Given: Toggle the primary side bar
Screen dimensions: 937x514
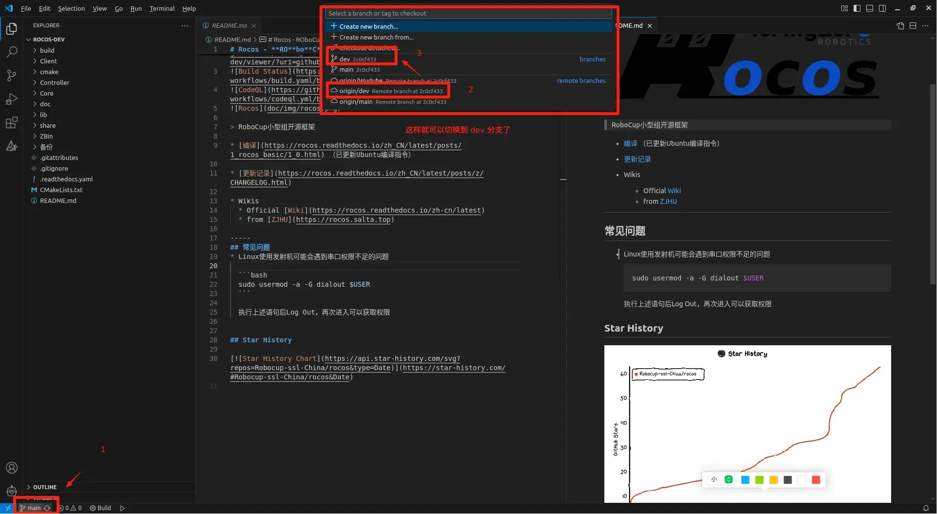Looking at the screenshot, I should click(857, 8).
